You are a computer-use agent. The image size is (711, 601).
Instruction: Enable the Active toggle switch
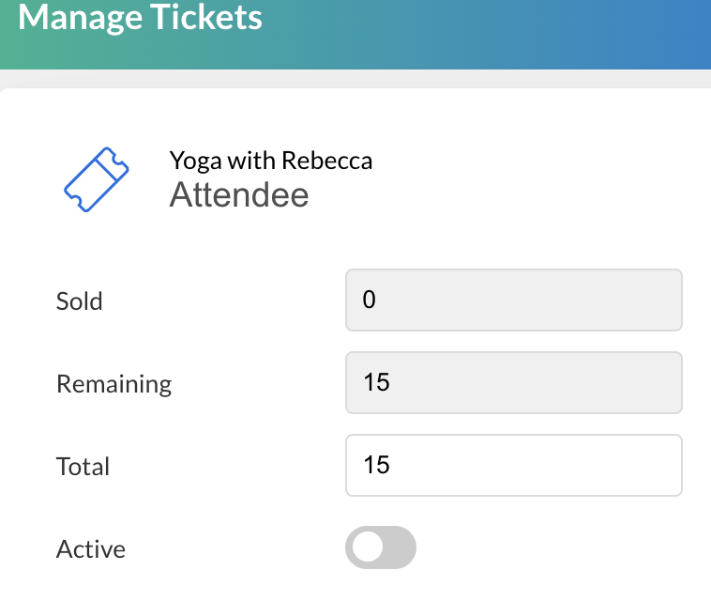pos(381,547)
